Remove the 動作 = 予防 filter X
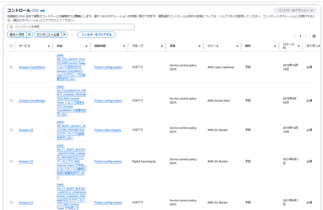Image resolution: width=323 pixels, height=210 pixels. tap(30, 35)
